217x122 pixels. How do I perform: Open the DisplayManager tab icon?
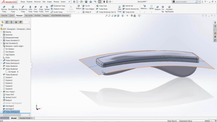[x=21, y=22]
